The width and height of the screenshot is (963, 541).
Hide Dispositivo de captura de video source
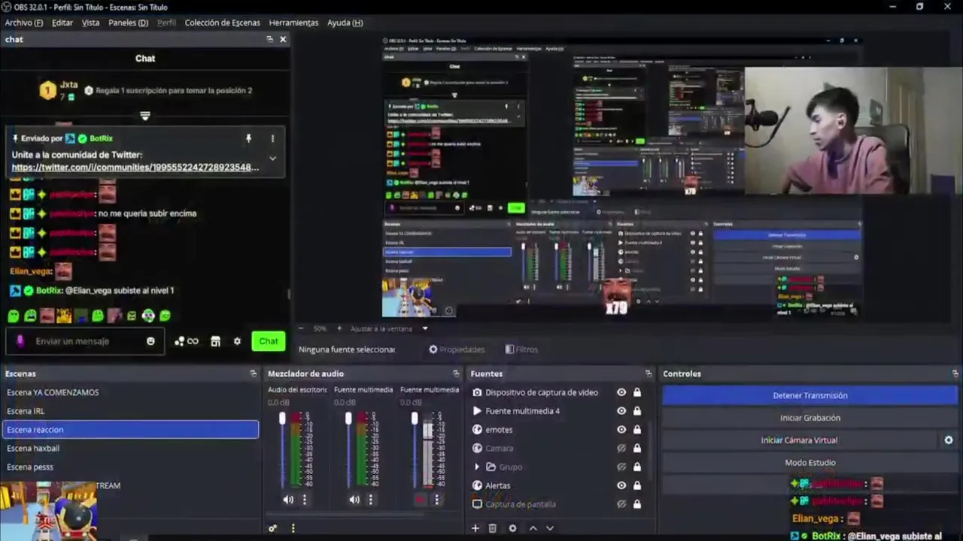(x=621, y=392)
